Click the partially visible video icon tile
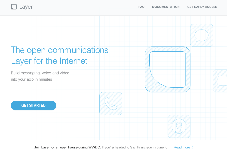The image size is (227, 153). [220, 81]
